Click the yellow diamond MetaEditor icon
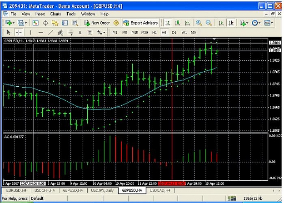Viewport: 284px width, 203px height. [116, 23]
